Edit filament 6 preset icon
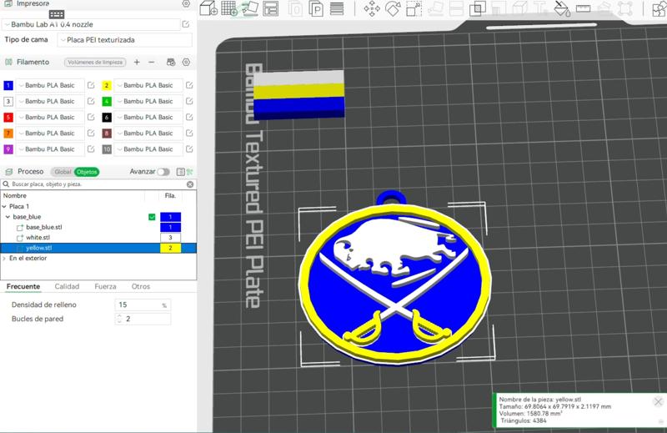This screenshot has width=667, height=433. click(189, 117)
